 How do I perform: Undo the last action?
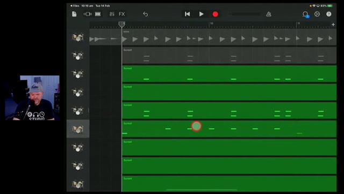pos(145,14)
